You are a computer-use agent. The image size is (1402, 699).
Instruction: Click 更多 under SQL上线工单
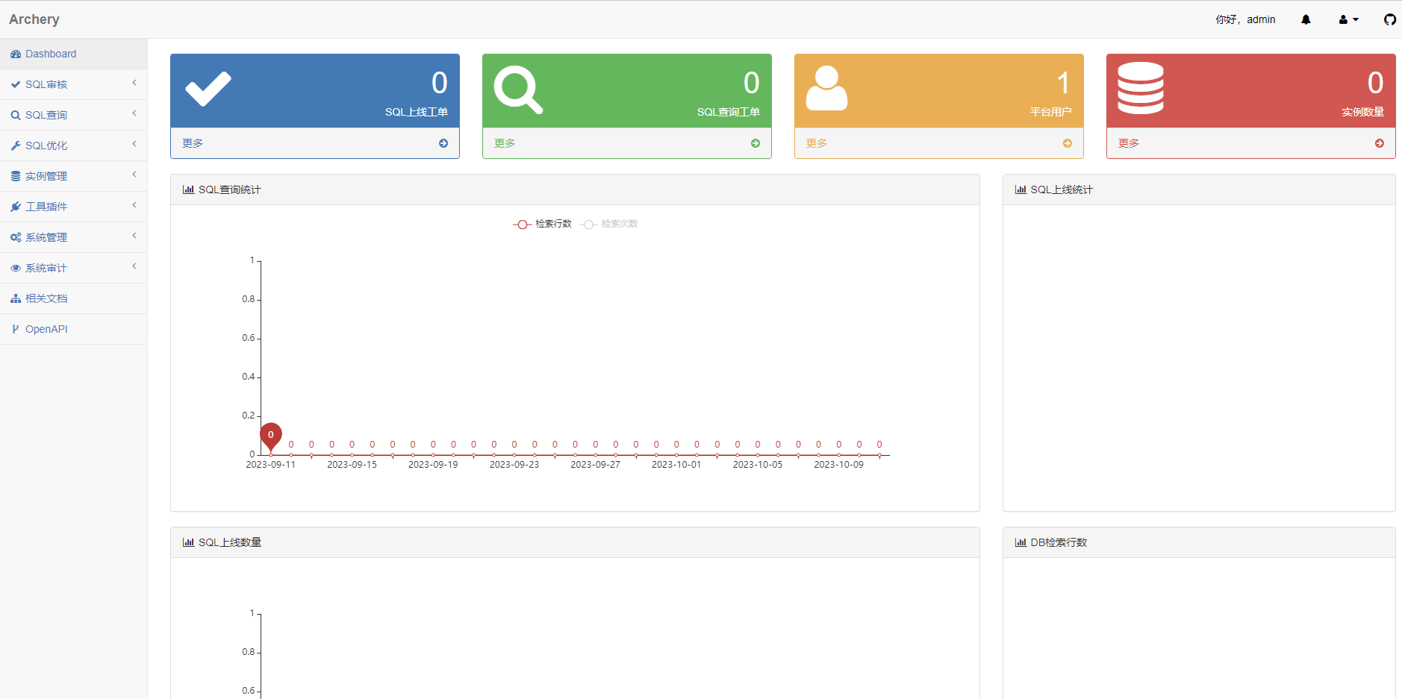pyautogui.click(x=193, y=143)
